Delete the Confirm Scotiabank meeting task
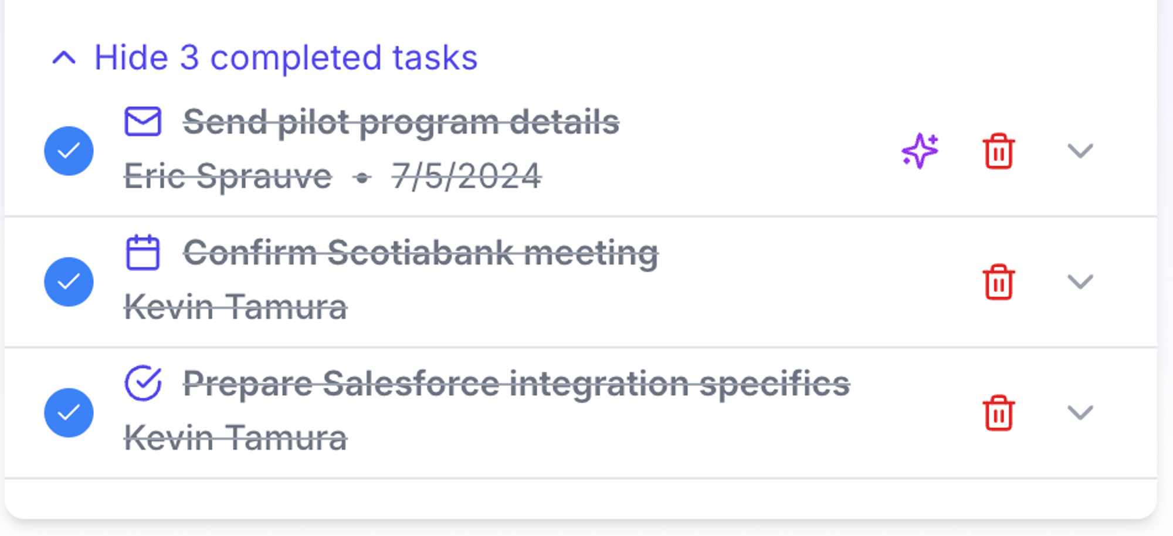The height and width of the screenshot is (536, 1173). pos(998,282)
